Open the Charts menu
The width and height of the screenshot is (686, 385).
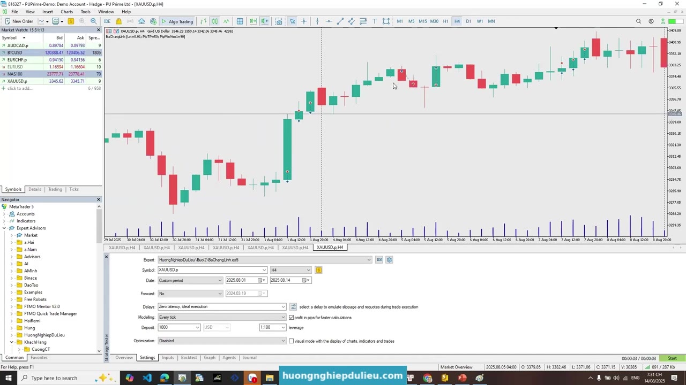(66, 12)
